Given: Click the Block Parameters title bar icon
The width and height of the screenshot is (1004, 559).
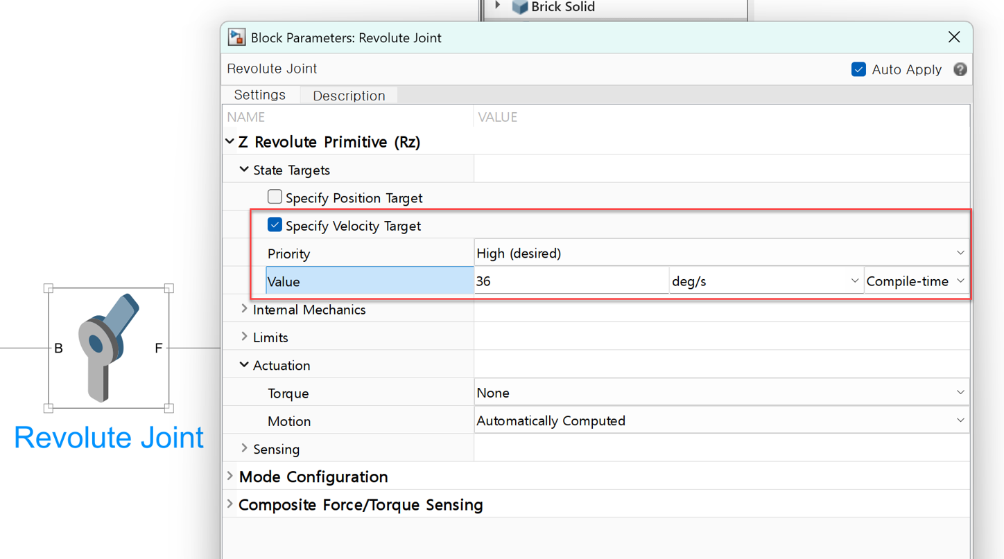Looking at the screenshot, I should pyautogui.click(x=237, y=37).
